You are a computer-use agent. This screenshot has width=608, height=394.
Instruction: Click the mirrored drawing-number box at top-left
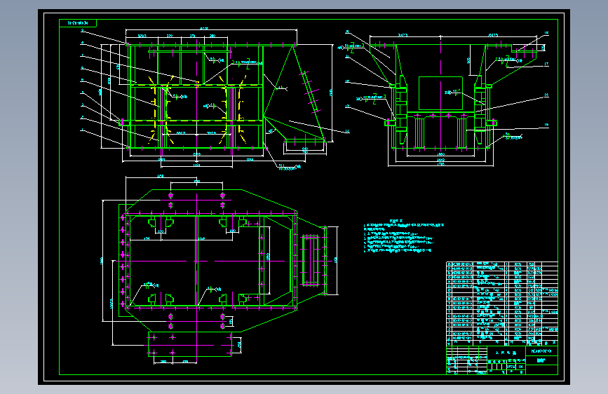point(78,23)
